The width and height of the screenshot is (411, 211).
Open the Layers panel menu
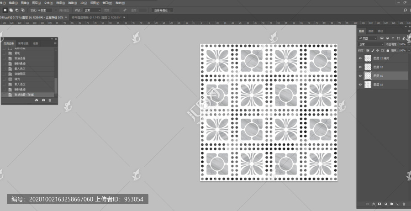409,31
